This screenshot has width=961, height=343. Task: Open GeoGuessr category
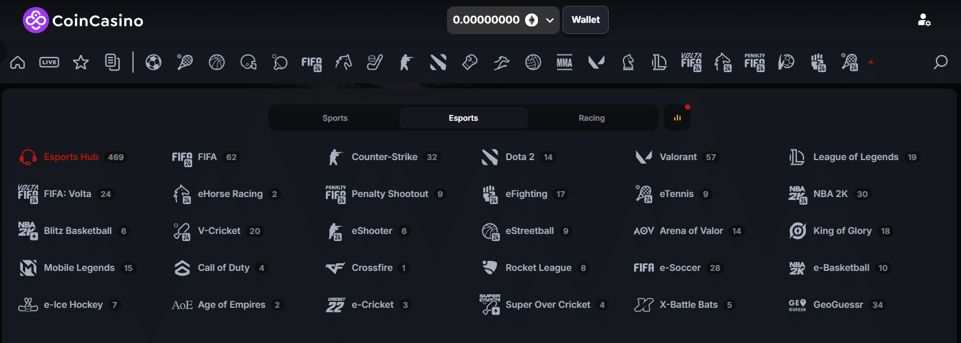(x=837, y=305)
